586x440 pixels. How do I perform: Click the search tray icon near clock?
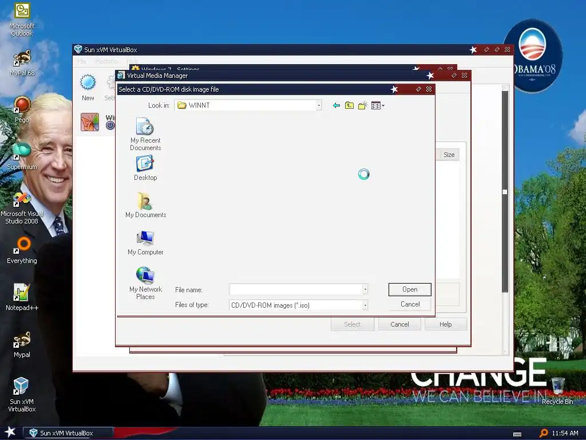coord(544,433)
